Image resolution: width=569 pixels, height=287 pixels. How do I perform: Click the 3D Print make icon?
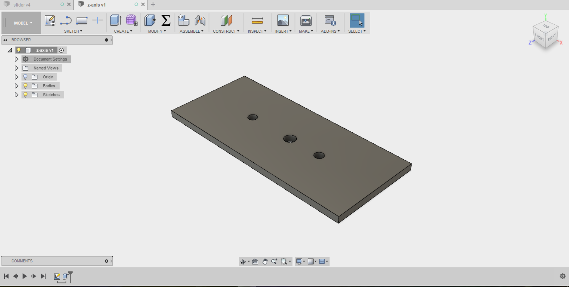pyautogui.click(x=306, y=20)
